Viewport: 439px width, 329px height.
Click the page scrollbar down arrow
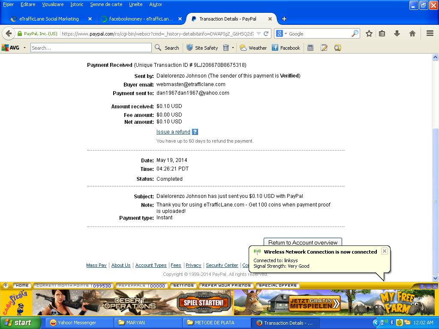[x=435, y=278]
